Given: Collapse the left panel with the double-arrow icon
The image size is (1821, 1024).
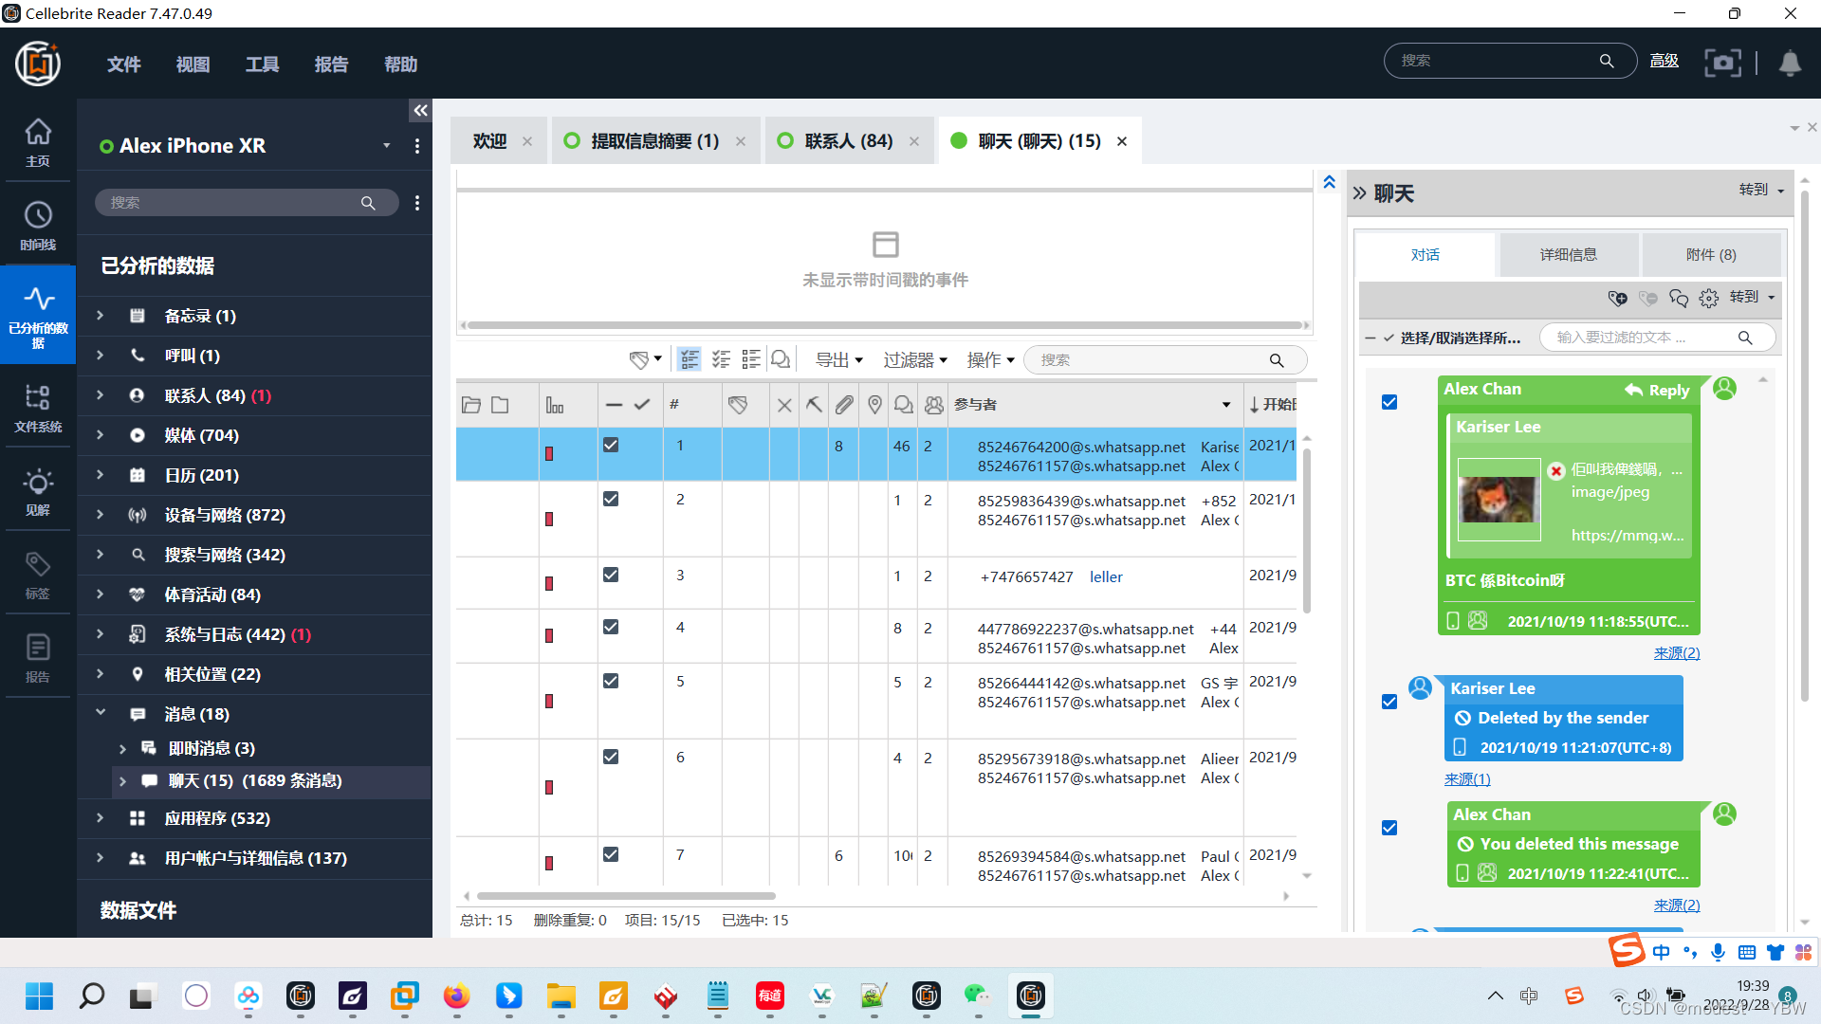Looking at the screenshot, I should tap(420, 111).
